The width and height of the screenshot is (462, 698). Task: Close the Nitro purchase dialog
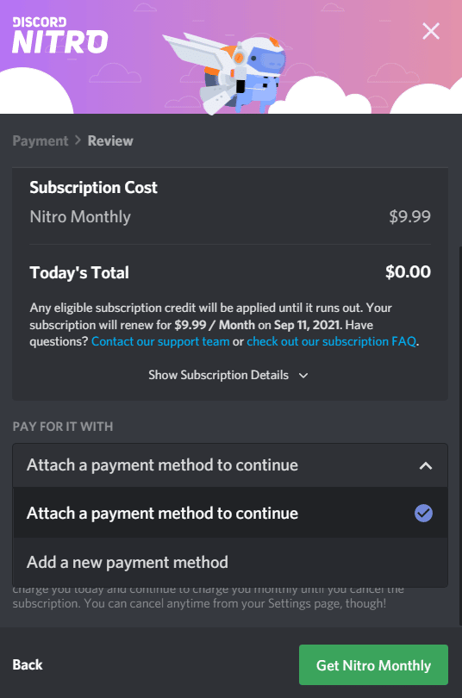431,31
